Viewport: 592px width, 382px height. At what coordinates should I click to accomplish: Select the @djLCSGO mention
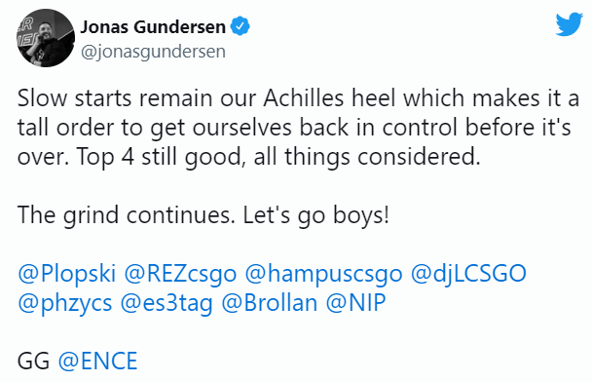click(x=468, y=274)
